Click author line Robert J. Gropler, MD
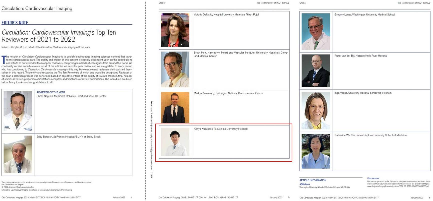Screen dimensions: 433x201 coord(46,47)
